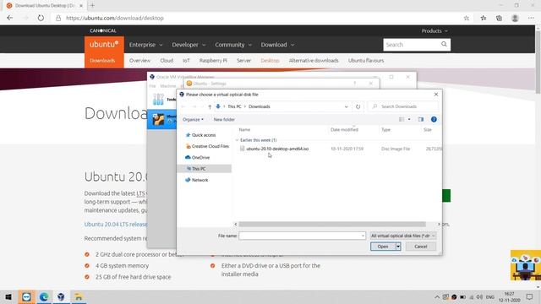Open browser Collections
The image size is (541, 304).
click(499, 19)
